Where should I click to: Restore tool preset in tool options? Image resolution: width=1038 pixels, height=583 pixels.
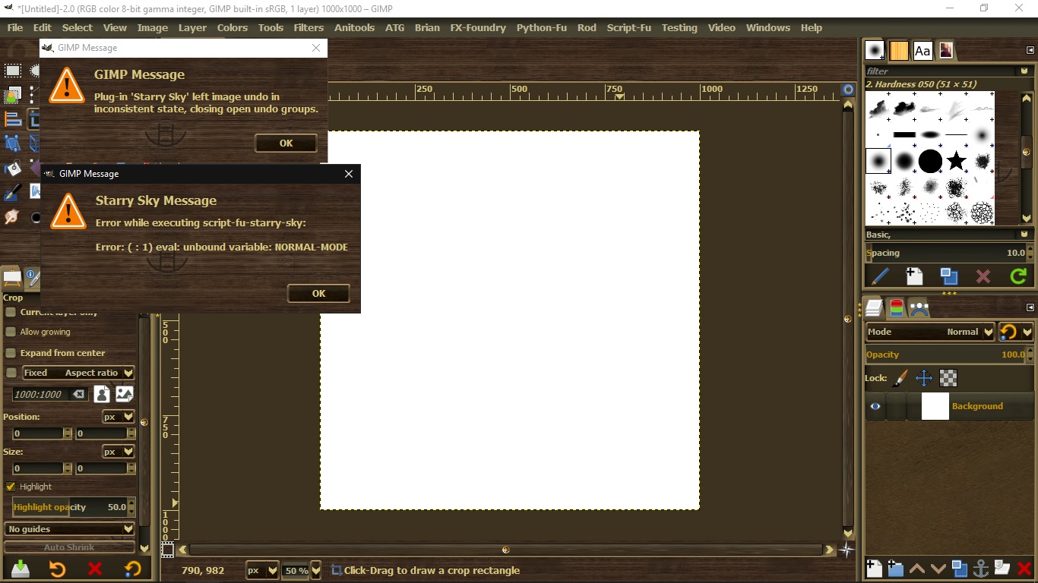[x=57, y=569]
